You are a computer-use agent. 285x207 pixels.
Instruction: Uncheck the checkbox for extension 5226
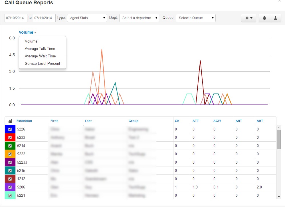coord(10,129)
